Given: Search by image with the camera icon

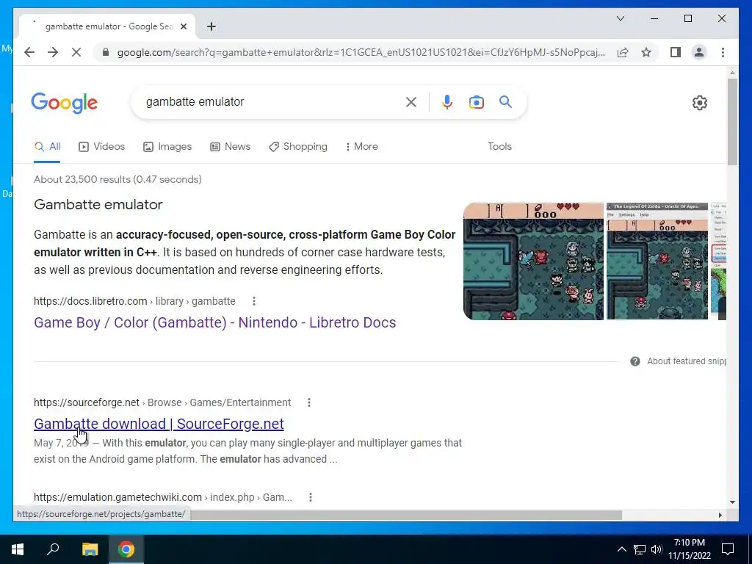Looking at the screenshot, I should [476, 101].
